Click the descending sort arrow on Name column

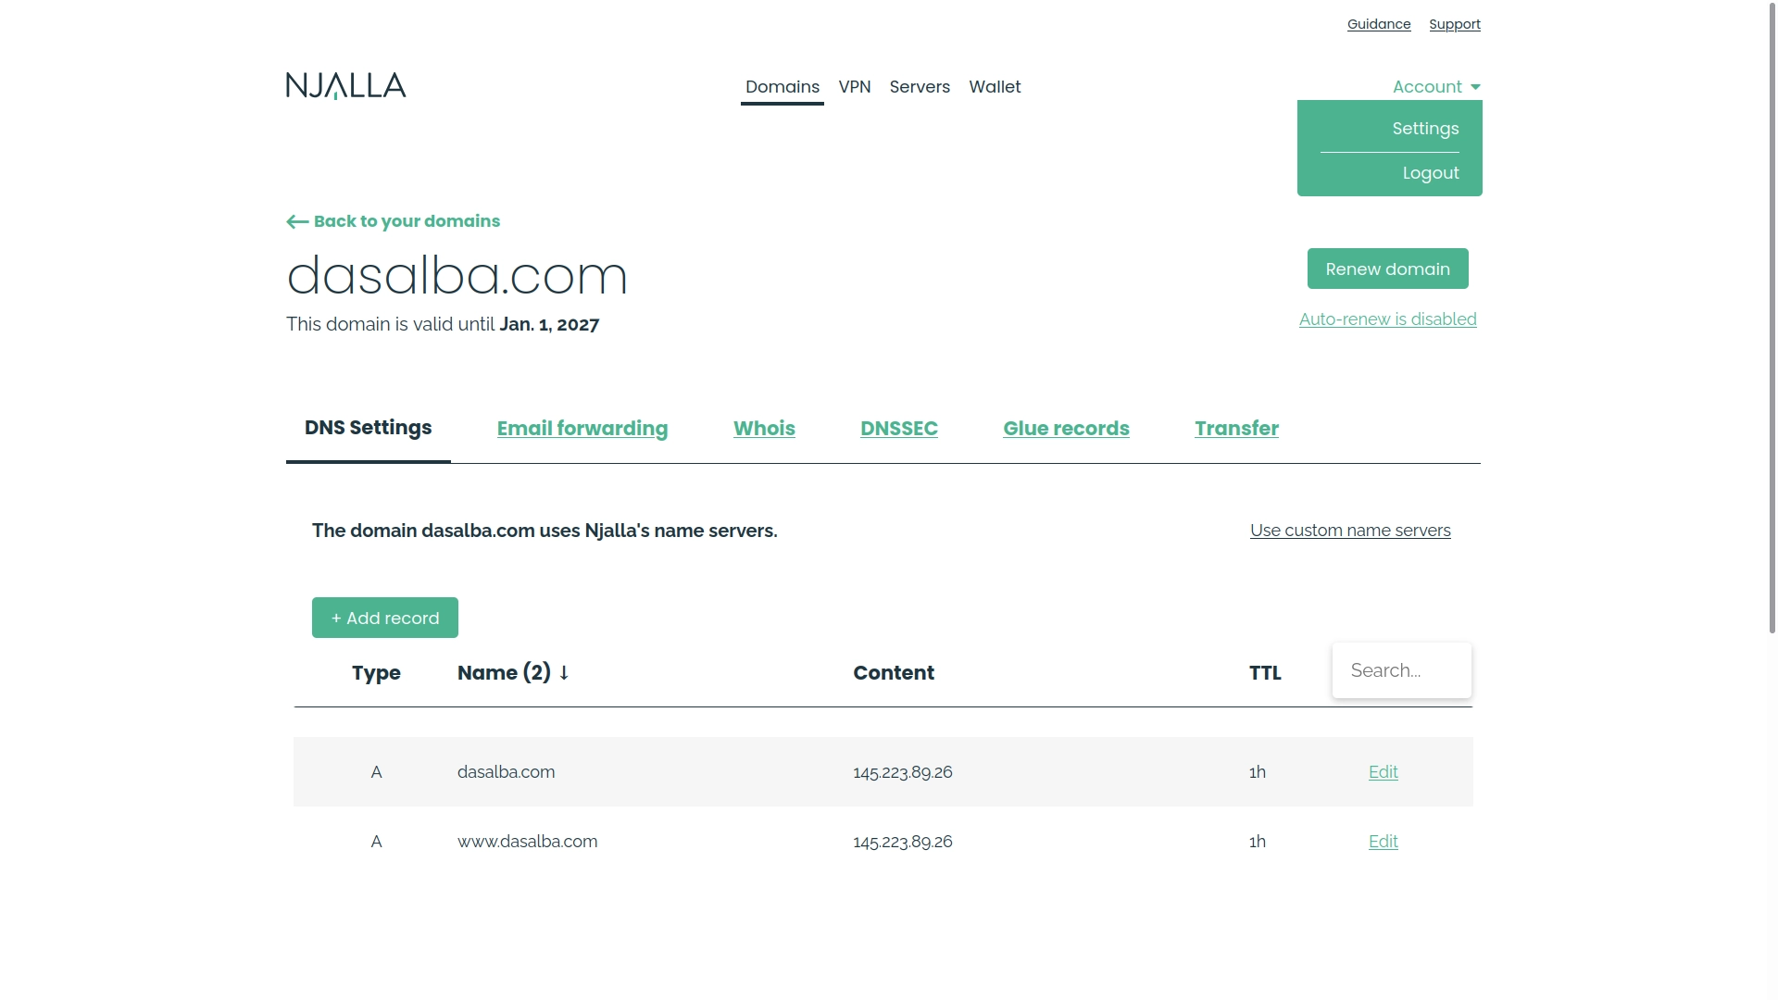coord(564,673)
